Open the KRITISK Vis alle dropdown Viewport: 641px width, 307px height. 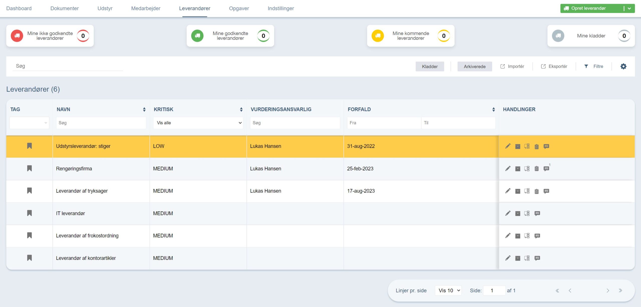[198, 123]
